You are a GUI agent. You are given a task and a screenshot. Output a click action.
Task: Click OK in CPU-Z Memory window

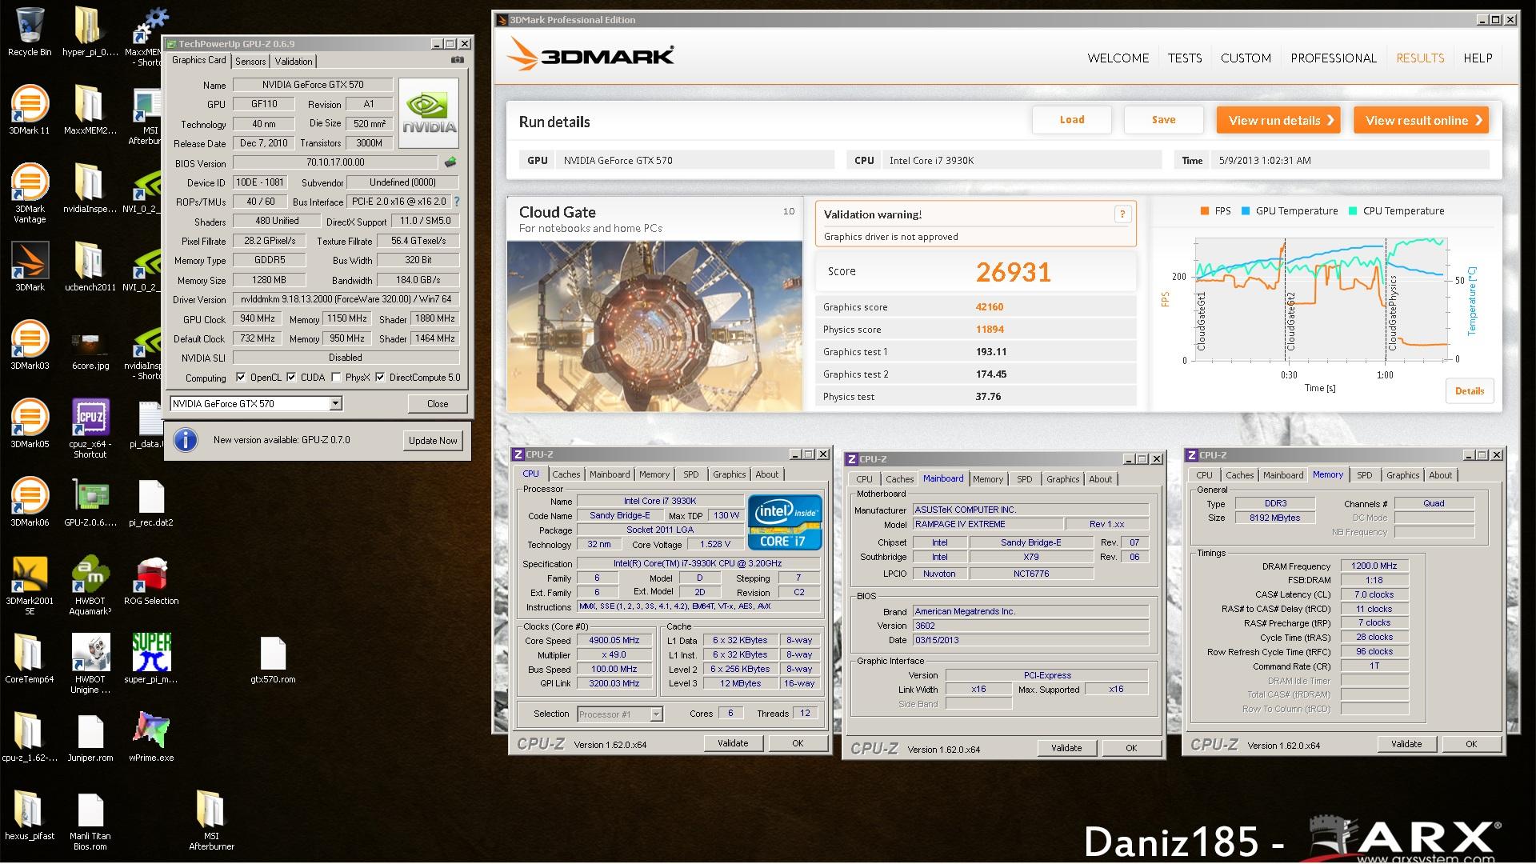tap(1471, 745)
